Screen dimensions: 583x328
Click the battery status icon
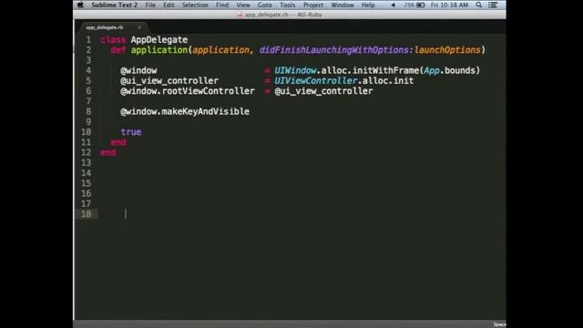click(420, 5)
